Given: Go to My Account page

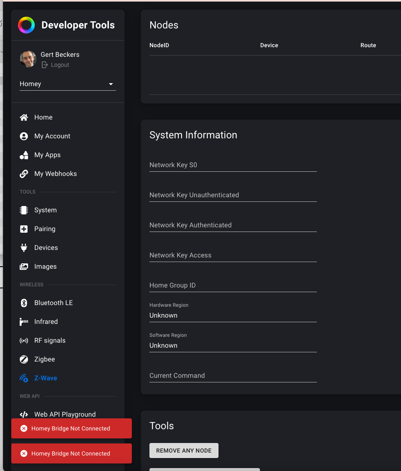Looking at the screenshot, I should pyautogui.click(x=52, y=136).
